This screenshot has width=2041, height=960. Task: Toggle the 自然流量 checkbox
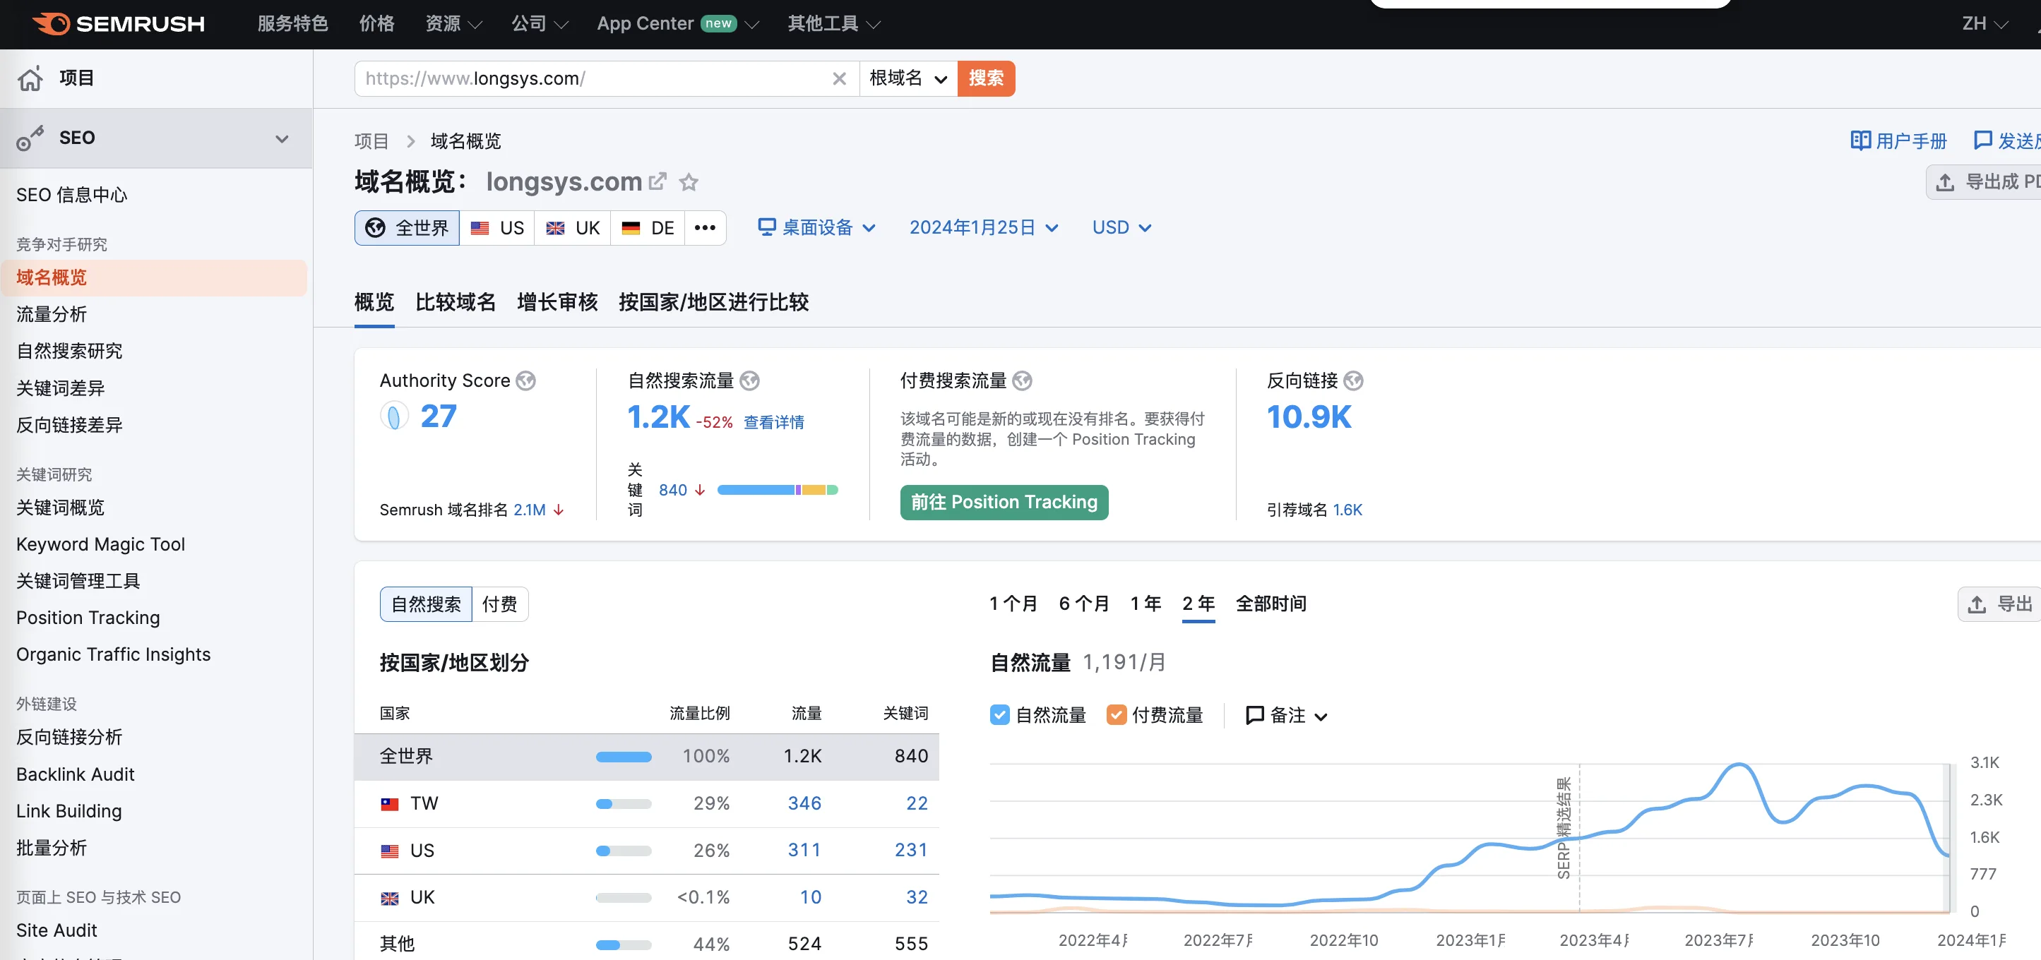(999, 714)
